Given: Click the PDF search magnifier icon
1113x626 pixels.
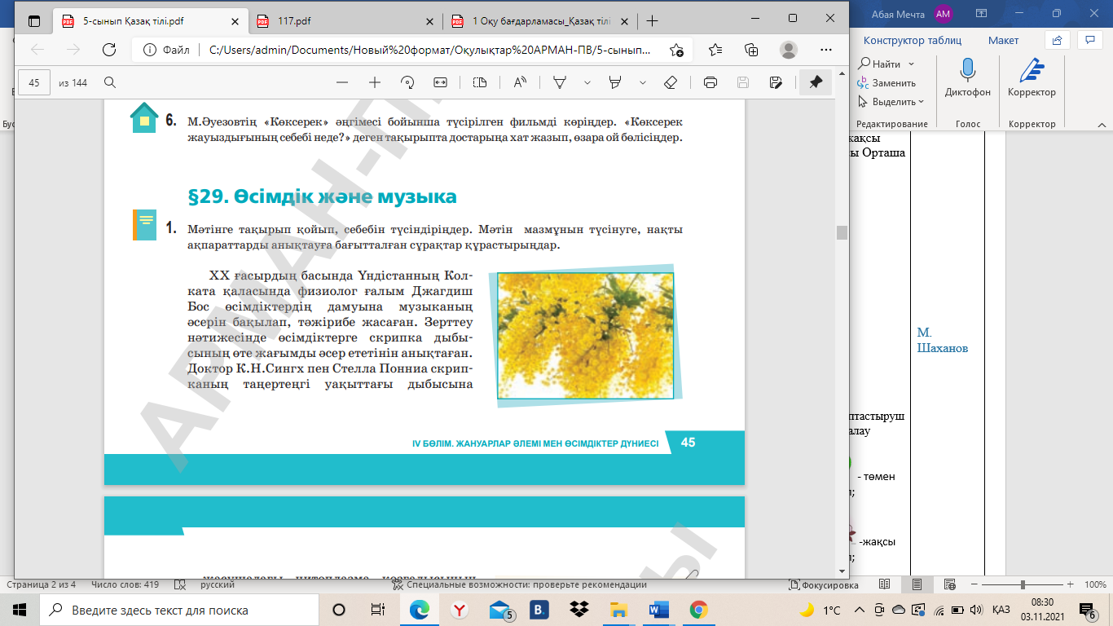Looking at the screenshot, I should (x=110, y=82).
